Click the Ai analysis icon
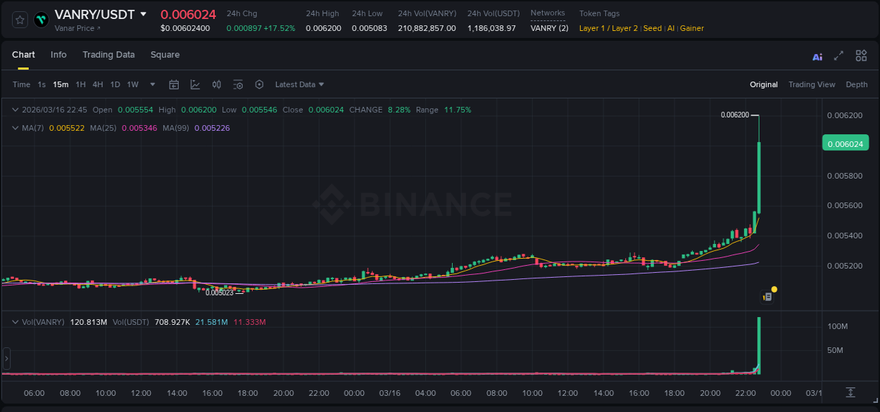The image size is (880, 412). pos(817,55)
